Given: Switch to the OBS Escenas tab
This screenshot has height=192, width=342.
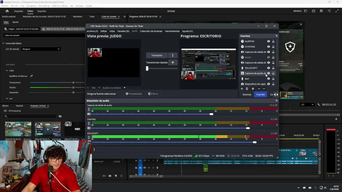Looking at the screenshot, I should click(x=247, y=94).
